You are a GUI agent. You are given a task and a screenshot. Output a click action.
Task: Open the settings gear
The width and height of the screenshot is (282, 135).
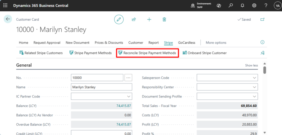(254, 6)
